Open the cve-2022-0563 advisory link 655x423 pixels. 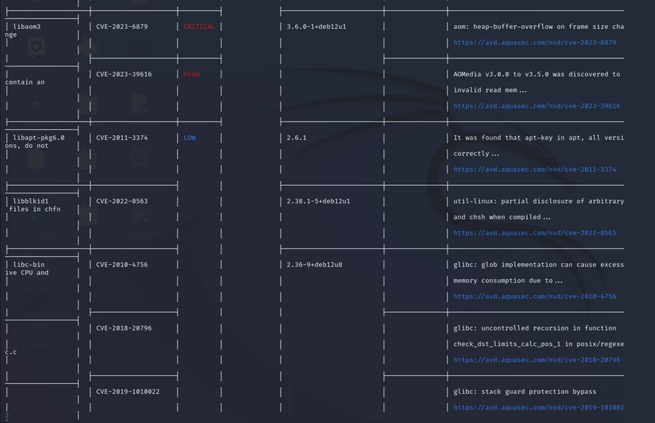tap(535, 233)
